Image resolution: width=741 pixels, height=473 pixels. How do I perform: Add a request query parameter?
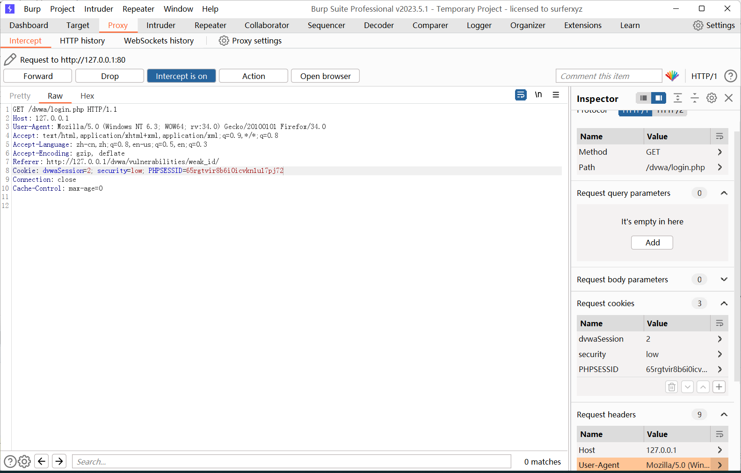coord(652,243)
